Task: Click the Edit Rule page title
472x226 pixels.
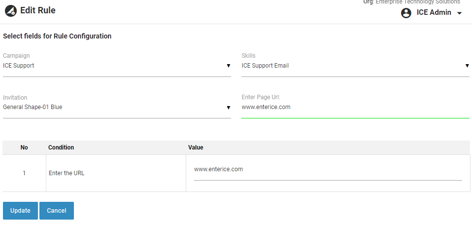Action: tap(38, 10)
